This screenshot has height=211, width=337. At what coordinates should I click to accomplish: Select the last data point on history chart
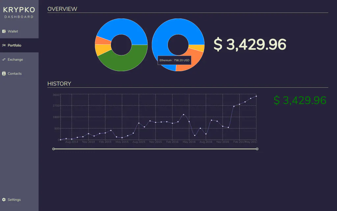click(256, 96)
